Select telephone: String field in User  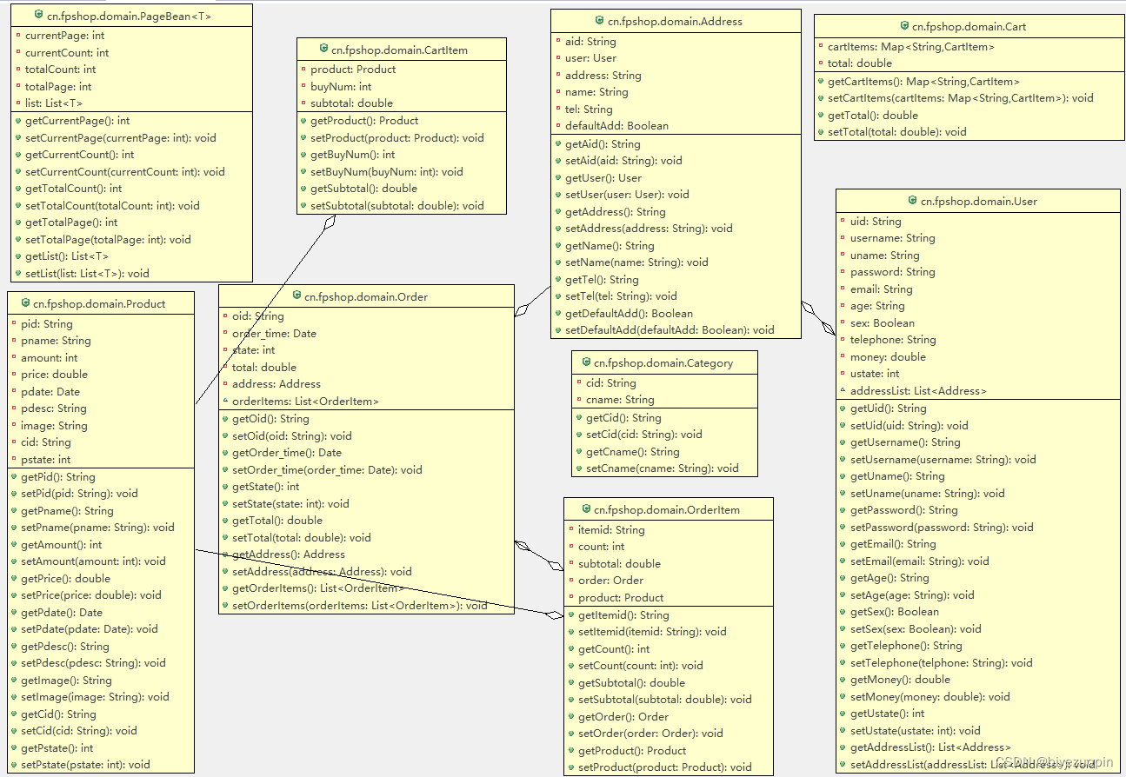893,340
